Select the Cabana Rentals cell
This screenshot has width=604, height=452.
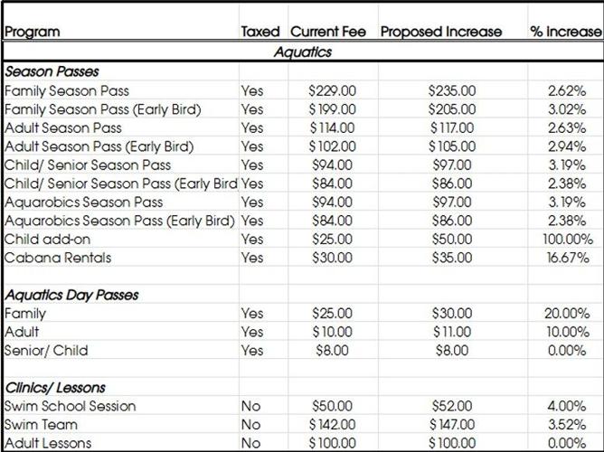pos(58,257)
